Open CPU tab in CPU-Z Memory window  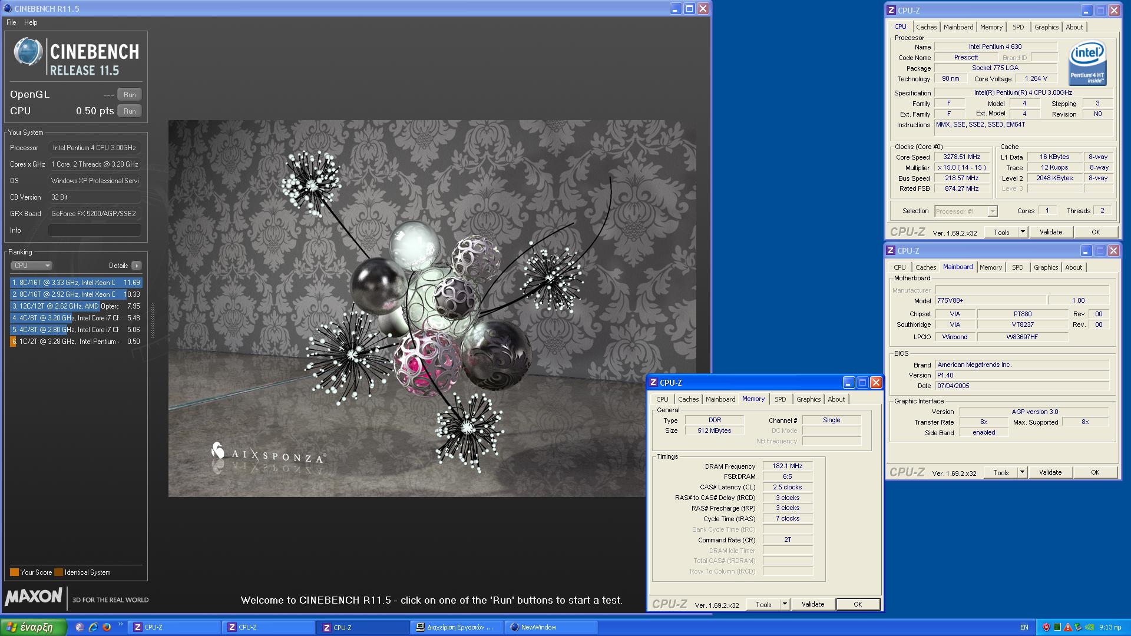pyautogui.click(x=662, y=399)
